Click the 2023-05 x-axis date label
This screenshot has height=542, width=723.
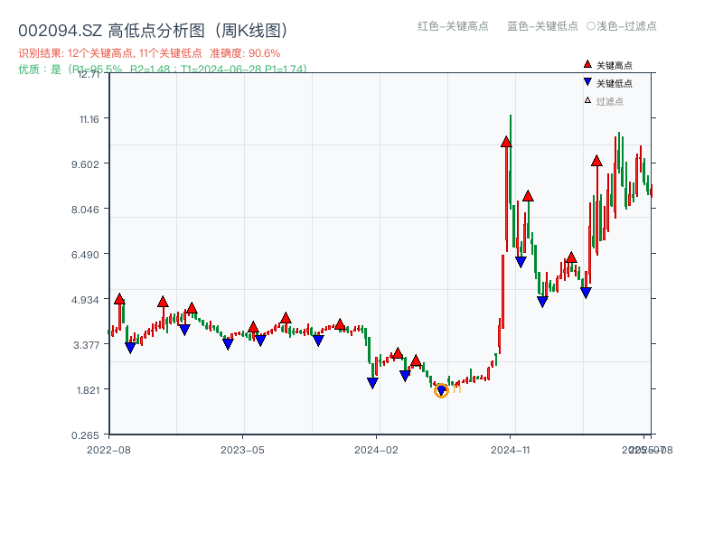coord(242,450)
